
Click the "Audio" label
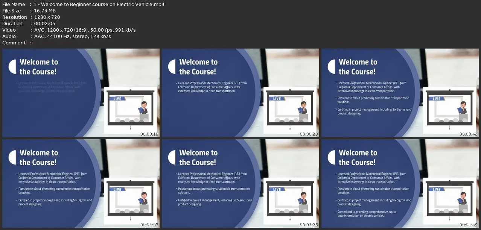pyautogui.click(x=9, y=37)
